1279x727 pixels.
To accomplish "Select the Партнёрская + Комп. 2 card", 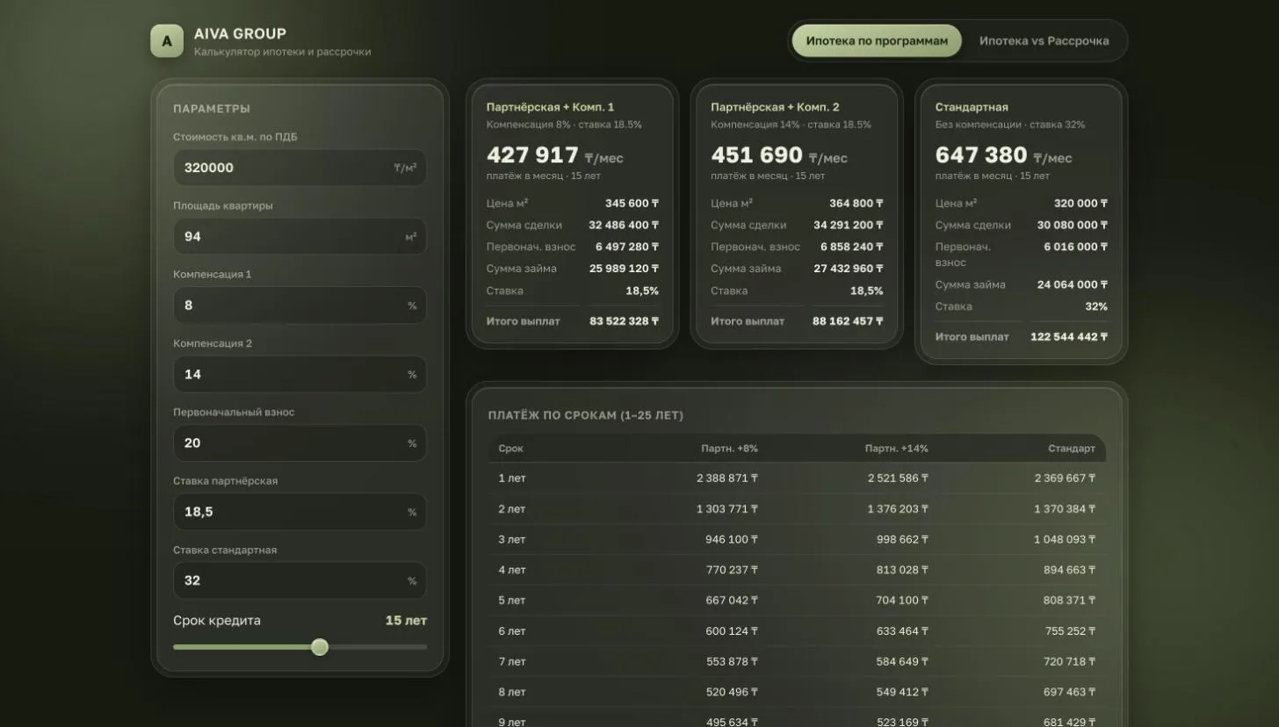I will [797, 214].
